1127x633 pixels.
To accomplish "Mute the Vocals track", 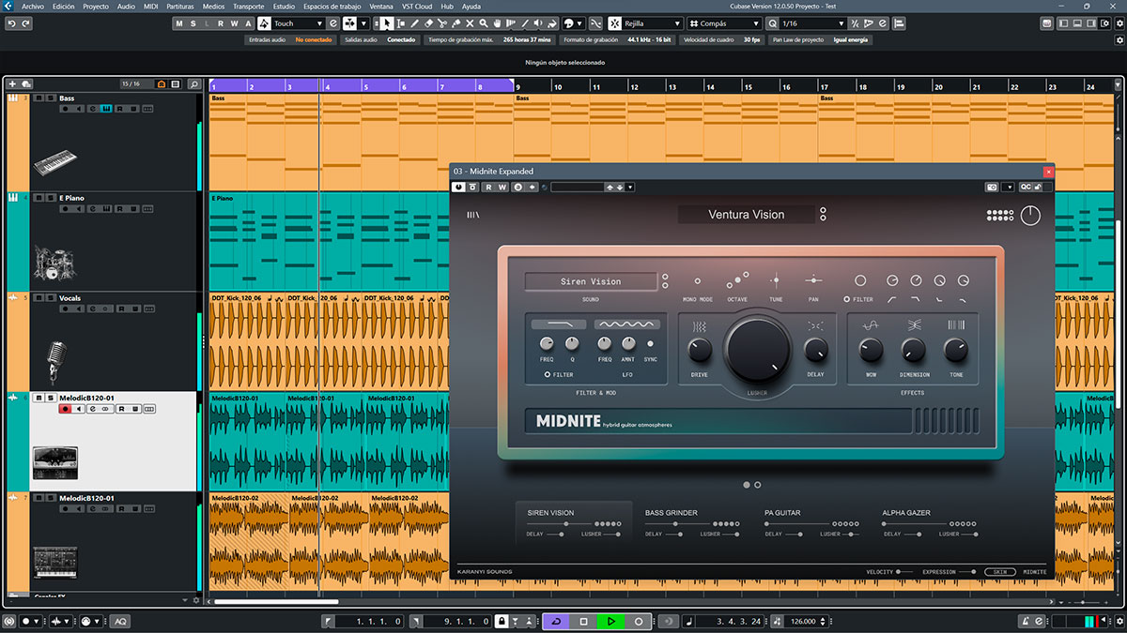I will [x=38, y=298].
